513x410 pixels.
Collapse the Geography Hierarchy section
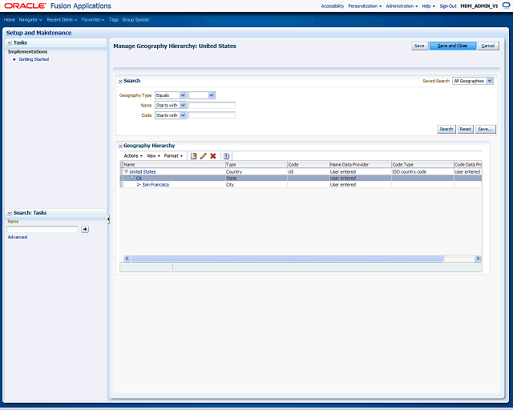click(120, 146)
